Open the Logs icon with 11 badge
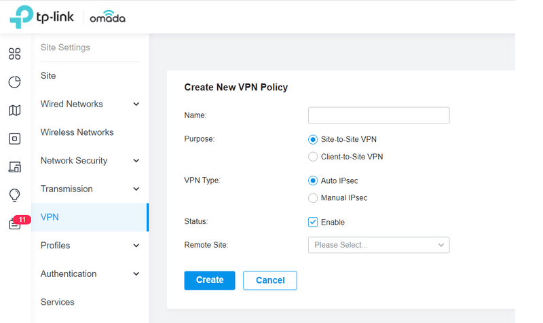 pos(14,225)
